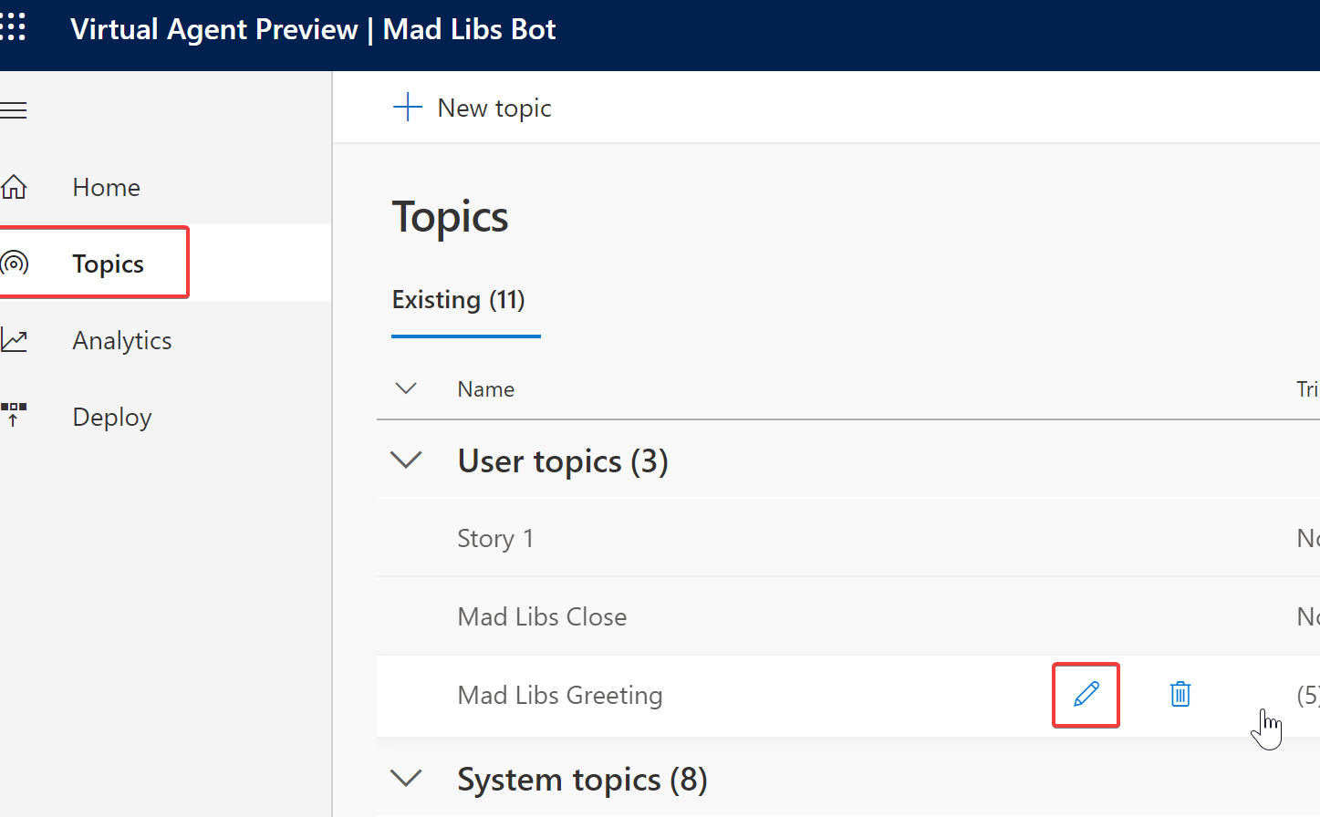
Task: Click the Deploy icon in sidebar
Action: coord(14,415)
